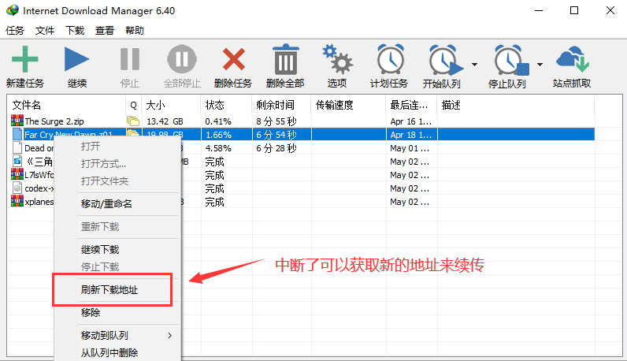This screenshot has height=361, width=627.
Task: Open the 查看 menu
Action: pyautogui.click(x=105, y=31)
